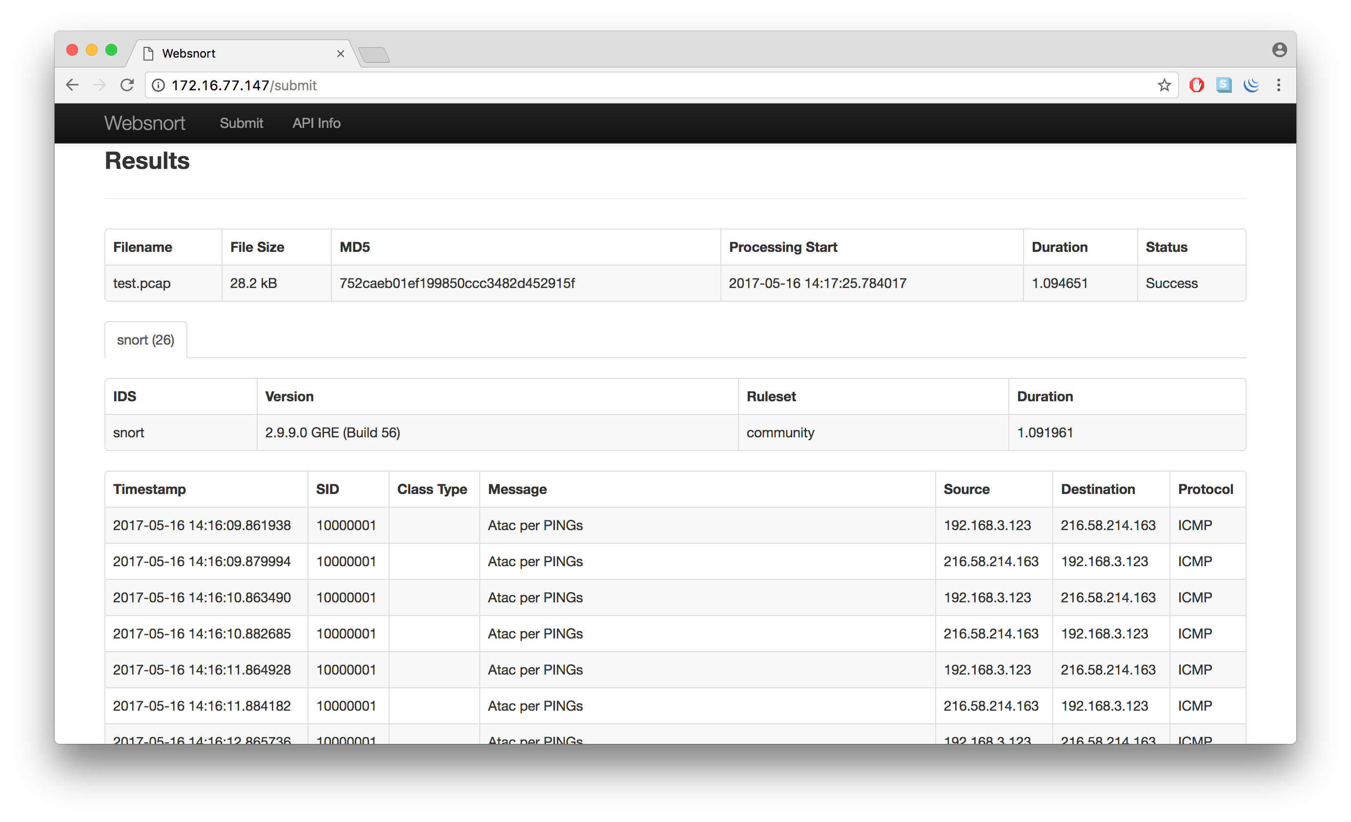Click the browser back arrow

tap(72, 85)
